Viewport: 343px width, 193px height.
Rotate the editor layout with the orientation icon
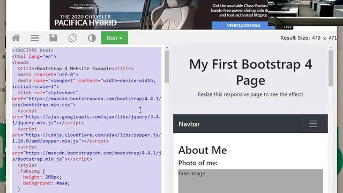[73, 38]
